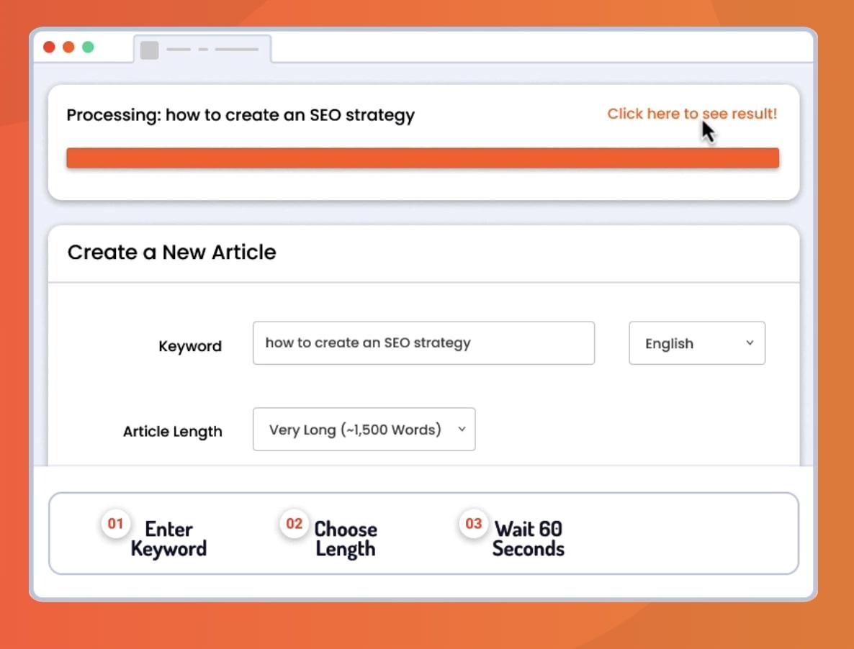Click the orange minimize window dot
854x649 pixels.
(x=68, y=47)
